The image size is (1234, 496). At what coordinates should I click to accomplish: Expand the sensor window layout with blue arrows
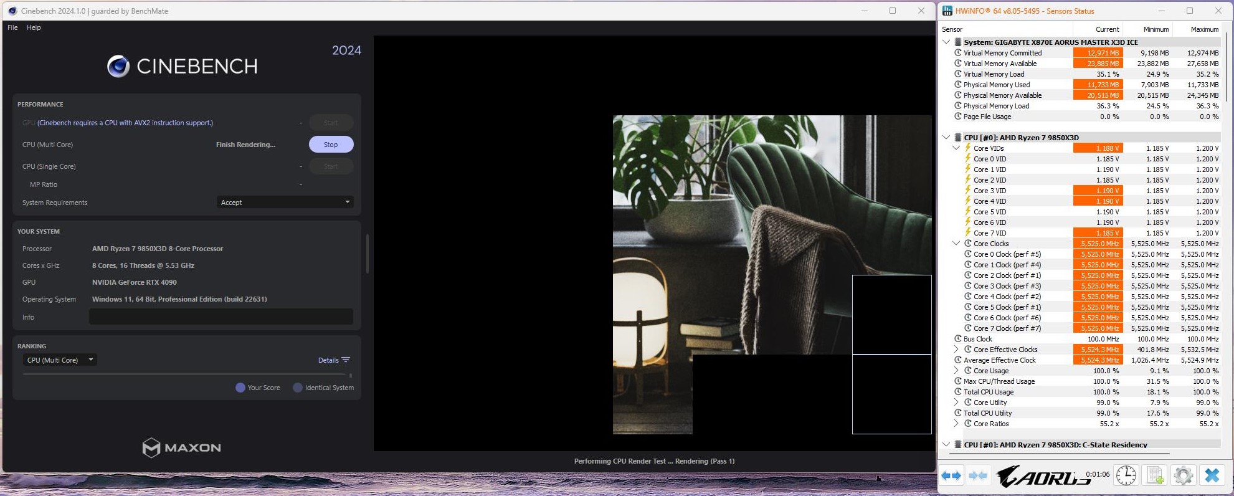[x=951, y=476]
